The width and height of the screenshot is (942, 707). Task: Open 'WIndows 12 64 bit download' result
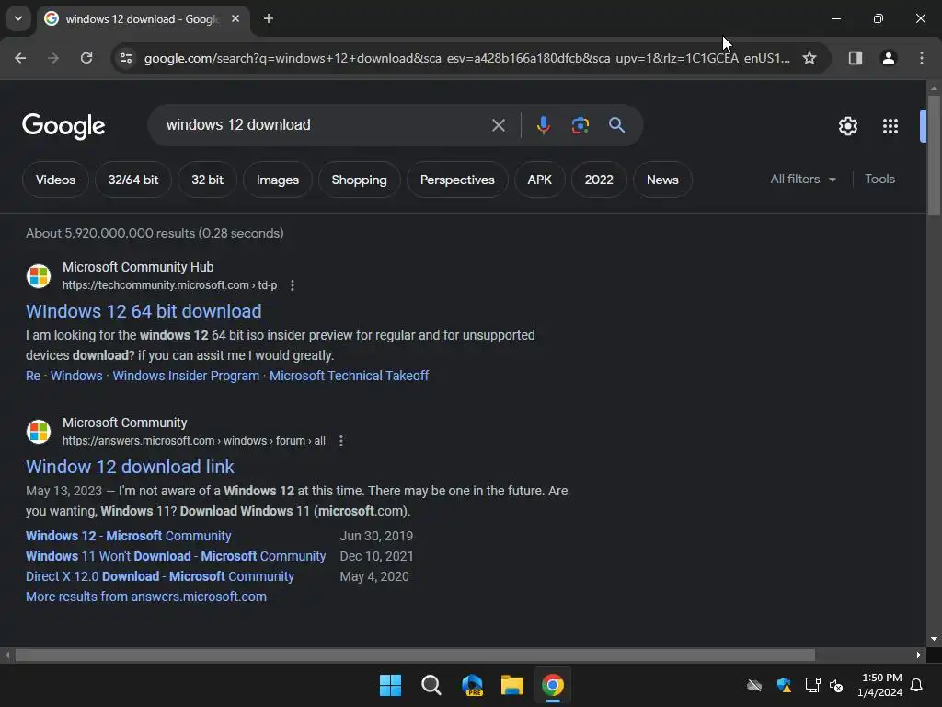[x=144, y=311]
